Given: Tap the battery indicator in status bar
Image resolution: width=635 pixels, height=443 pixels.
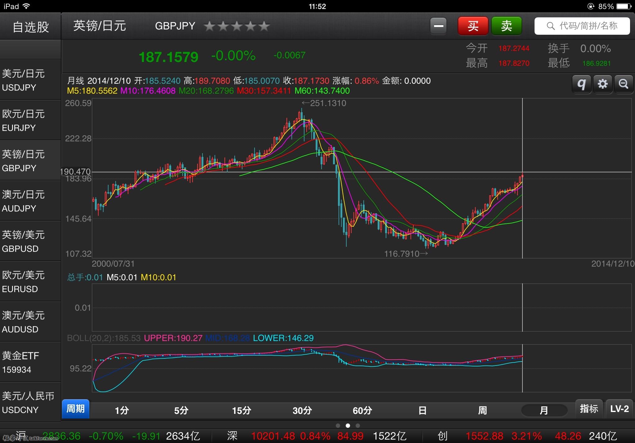Looking at the screenshot, I should (624, 6).
